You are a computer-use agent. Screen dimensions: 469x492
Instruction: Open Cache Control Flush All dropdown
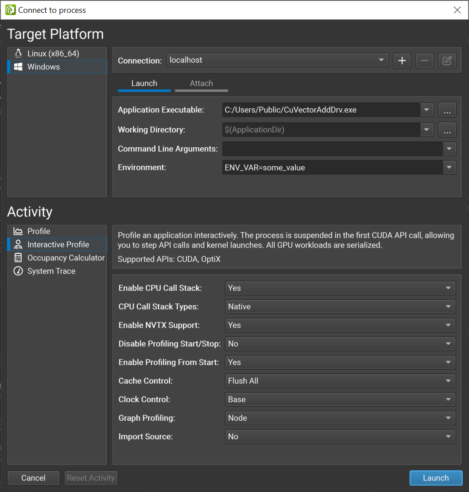click(340, 381)
